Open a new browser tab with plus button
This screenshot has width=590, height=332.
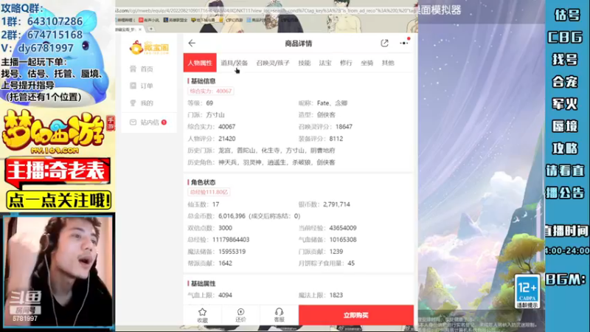click(x=151, y=29)
